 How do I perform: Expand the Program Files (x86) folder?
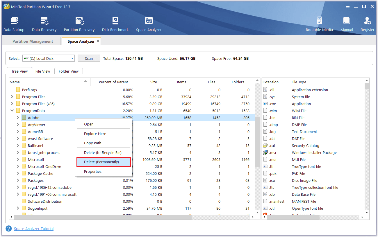click(x=12, y=104)
